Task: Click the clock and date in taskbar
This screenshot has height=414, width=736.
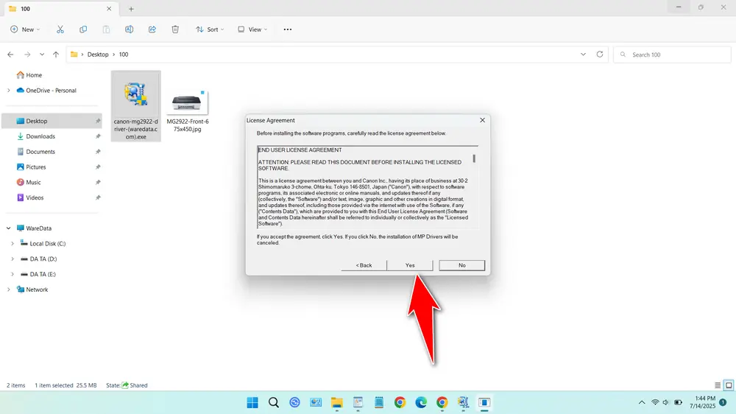Action: [702, 402]
